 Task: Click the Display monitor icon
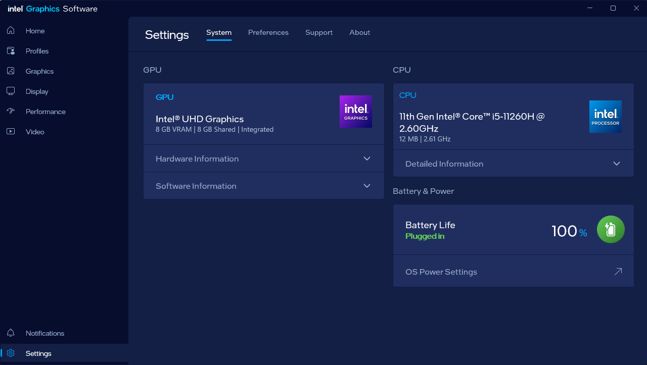[x=11, y=91]
